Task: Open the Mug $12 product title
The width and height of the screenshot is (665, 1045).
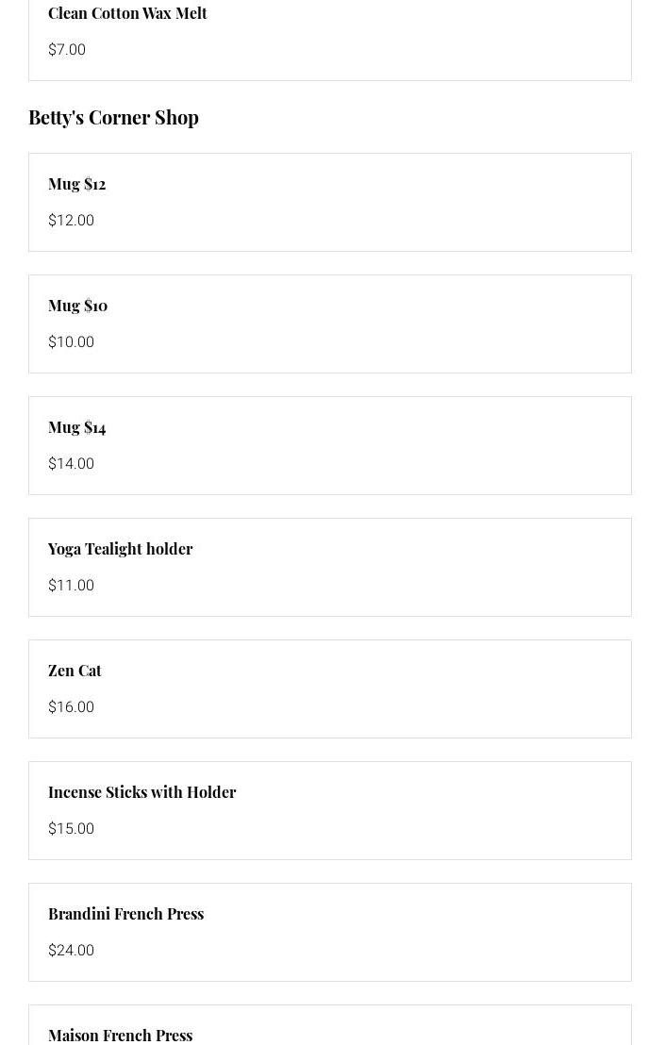Action: [76, 184]
